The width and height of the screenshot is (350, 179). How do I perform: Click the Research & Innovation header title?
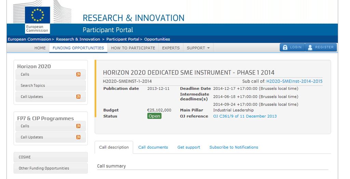[134, 18]
